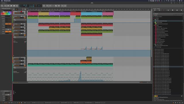184x104 pixels.
Task: Toggle solo on the first green track header
Action: pyautogui.click(x=23, y=16)
